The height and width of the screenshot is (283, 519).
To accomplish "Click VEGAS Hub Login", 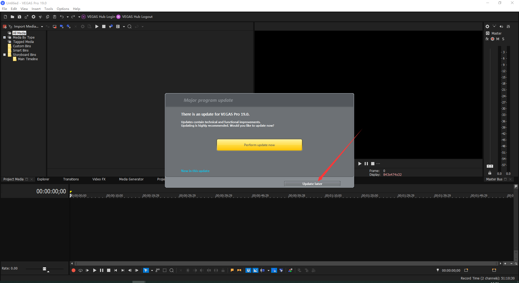I will pyautogui.click(x=98, y=17).
